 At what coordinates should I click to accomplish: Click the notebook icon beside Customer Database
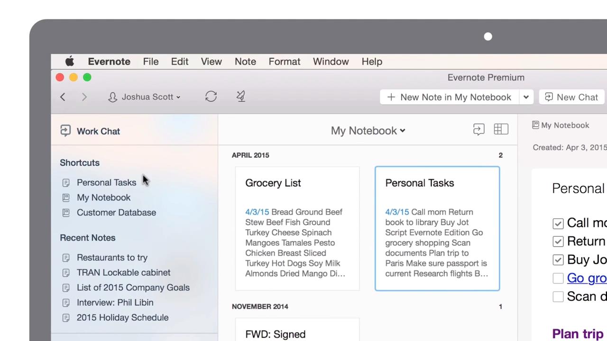click(x=66, y=213)
